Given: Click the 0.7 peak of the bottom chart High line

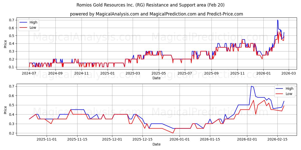Looking at the screenshot, I should click(x=251, y=86).
